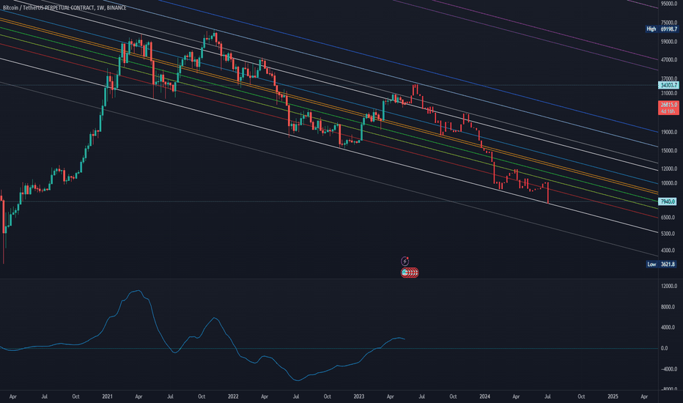Screen dimensions: 683x403
Task: Select the 7940.0 horizontal-line price label
Action: [668, 202]
